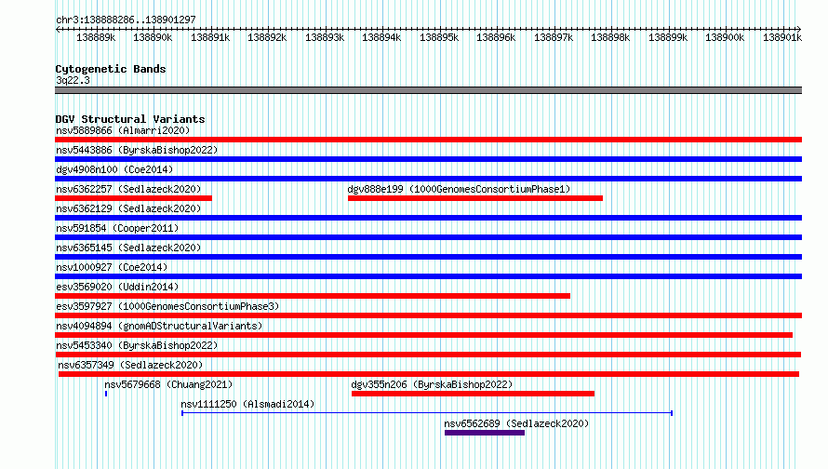Screen dimensions: 828x469
Task: Select the red bar under dgv355n206
Action: click(x=474, y=394)
